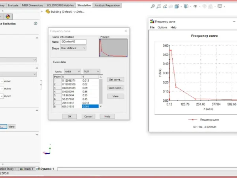237x178 pixels.
Task: Click the curve Preview thumbnail
Action: 113,48
